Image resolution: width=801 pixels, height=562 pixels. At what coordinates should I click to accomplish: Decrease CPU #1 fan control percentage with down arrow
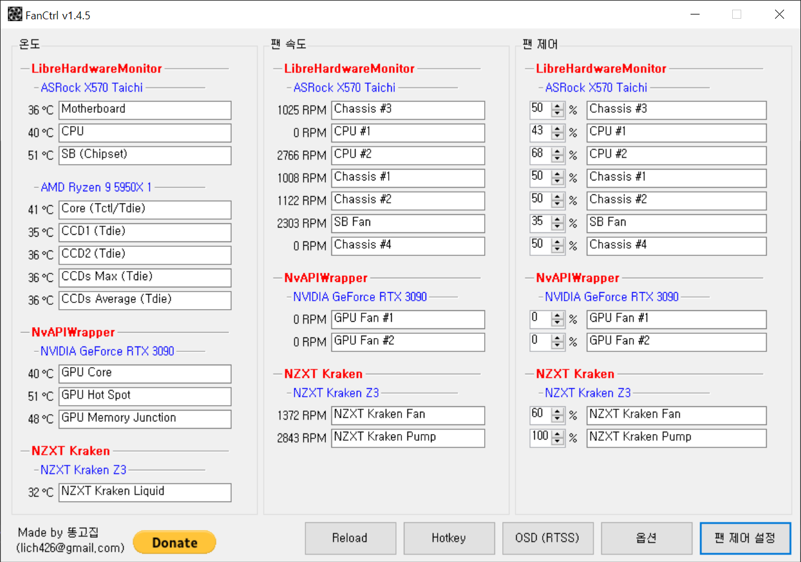coord(558,136)
